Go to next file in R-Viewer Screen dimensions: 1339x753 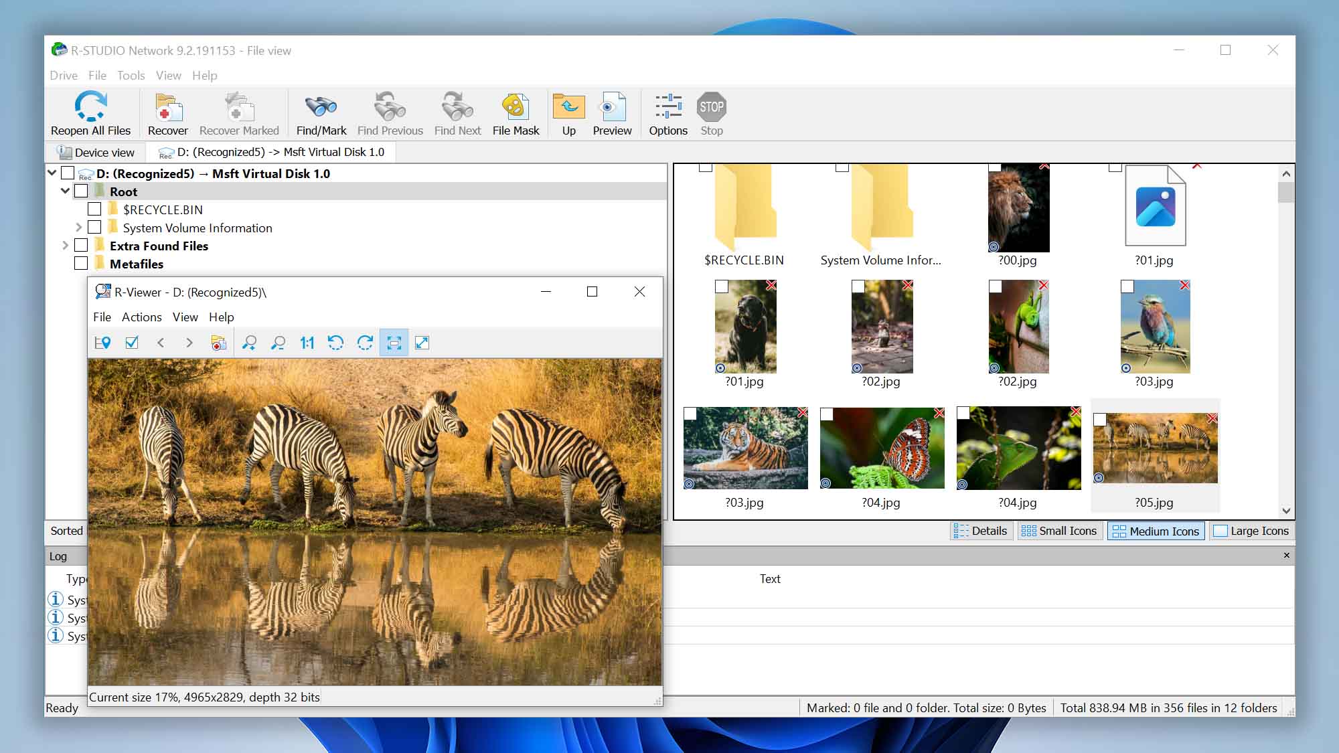[x=189, y=343]
